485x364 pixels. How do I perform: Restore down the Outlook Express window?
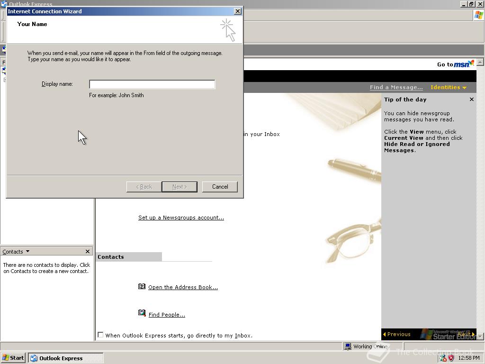click(472, 4)
